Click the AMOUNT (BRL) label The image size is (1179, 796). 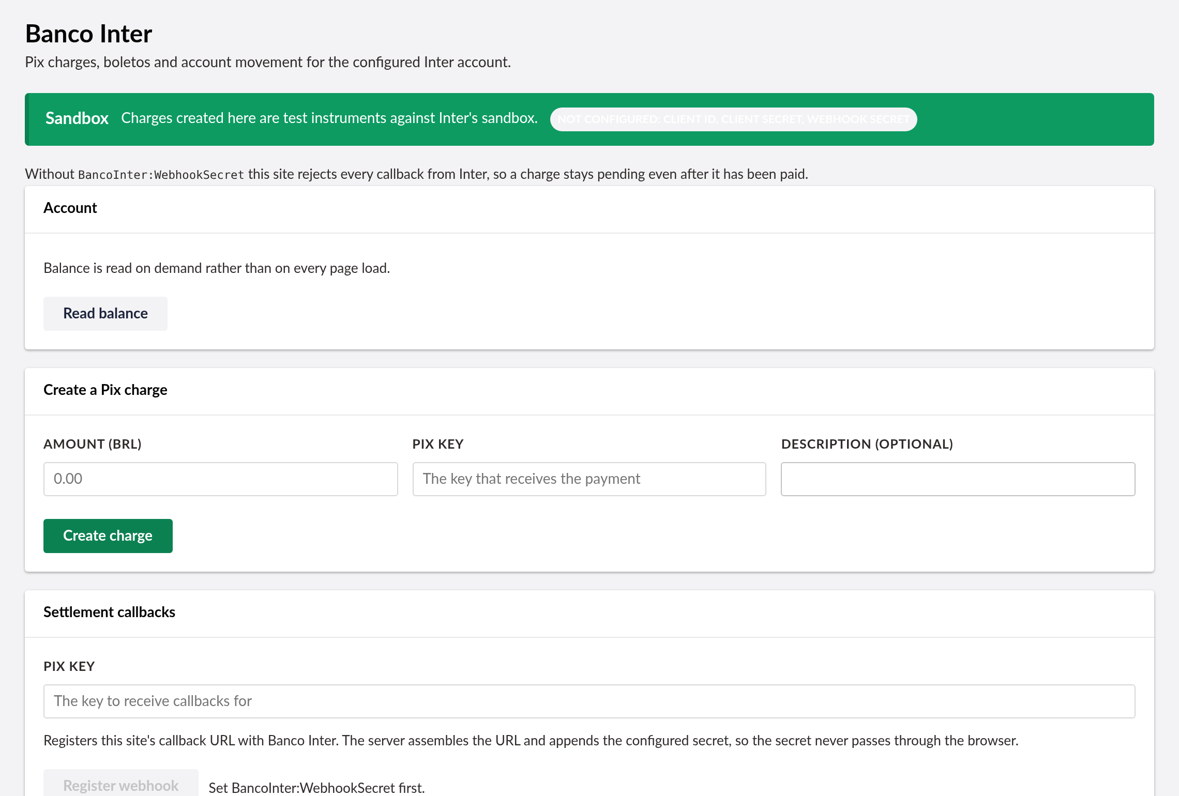click(93, 444)
